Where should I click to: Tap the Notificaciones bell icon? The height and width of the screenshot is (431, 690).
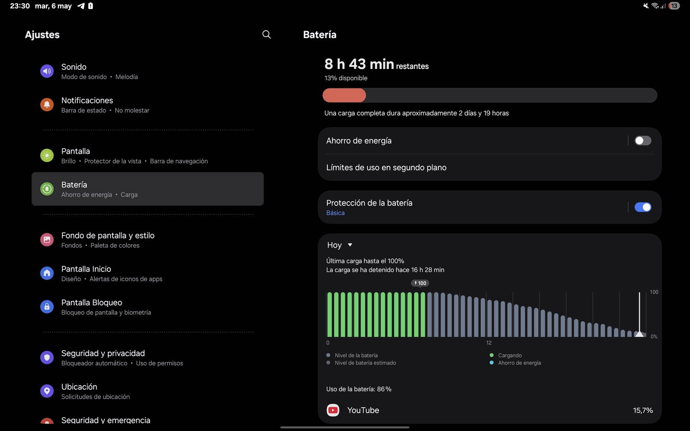tap(47, 105)
